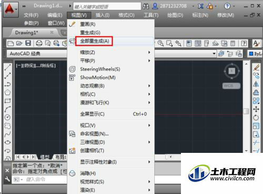Click the WCS coordinate system button
263x194 pixels.
231,86
